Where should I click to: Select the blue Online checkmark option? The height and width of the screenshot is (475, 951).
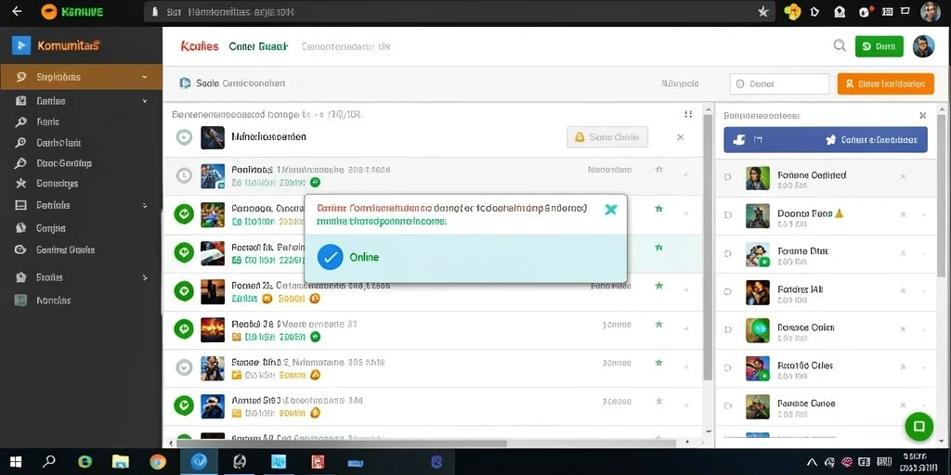click(330, 257)
